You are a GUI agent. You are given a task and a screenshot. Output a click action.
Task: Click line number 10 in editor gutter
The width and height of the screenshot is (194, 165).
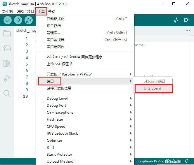pyautogui.click(x=26, y=96)
